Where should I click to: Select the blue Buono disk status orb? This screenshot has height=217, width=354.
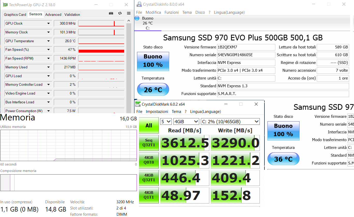point(137,18)
